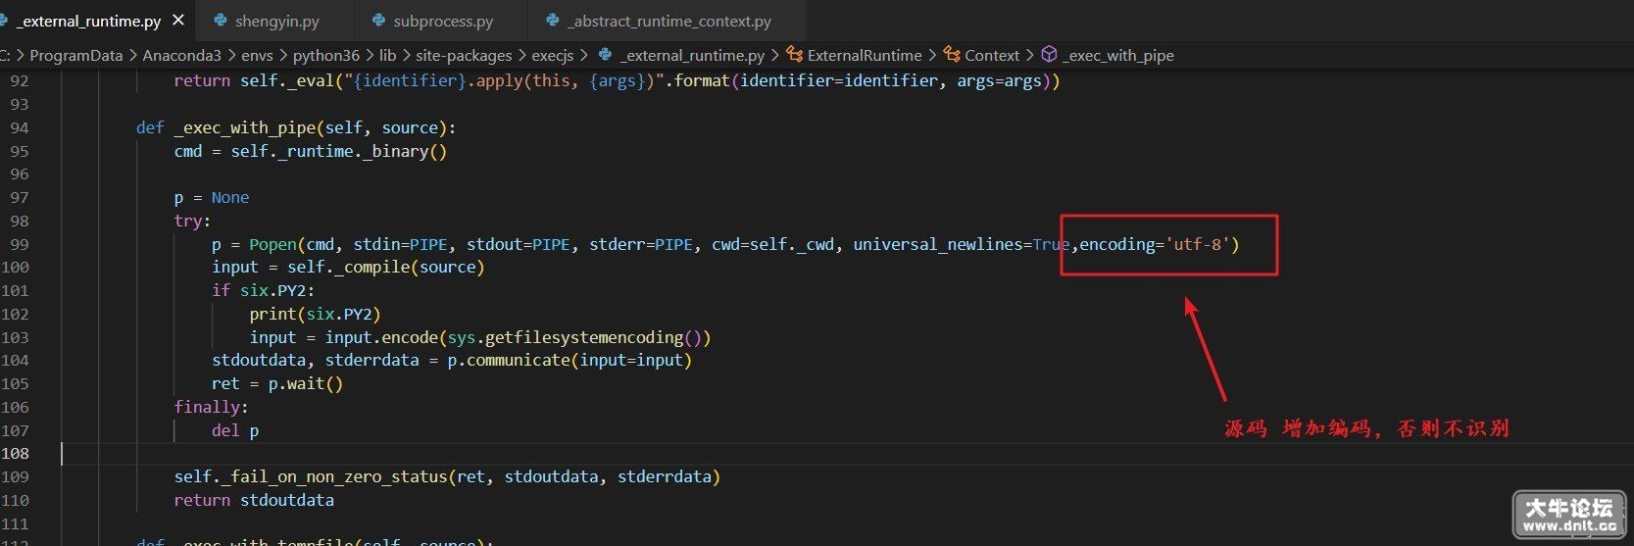The height and width of the screenshot is (546, 1634).
Task: Click the 'del p' statement
Action: coord(235,430)
